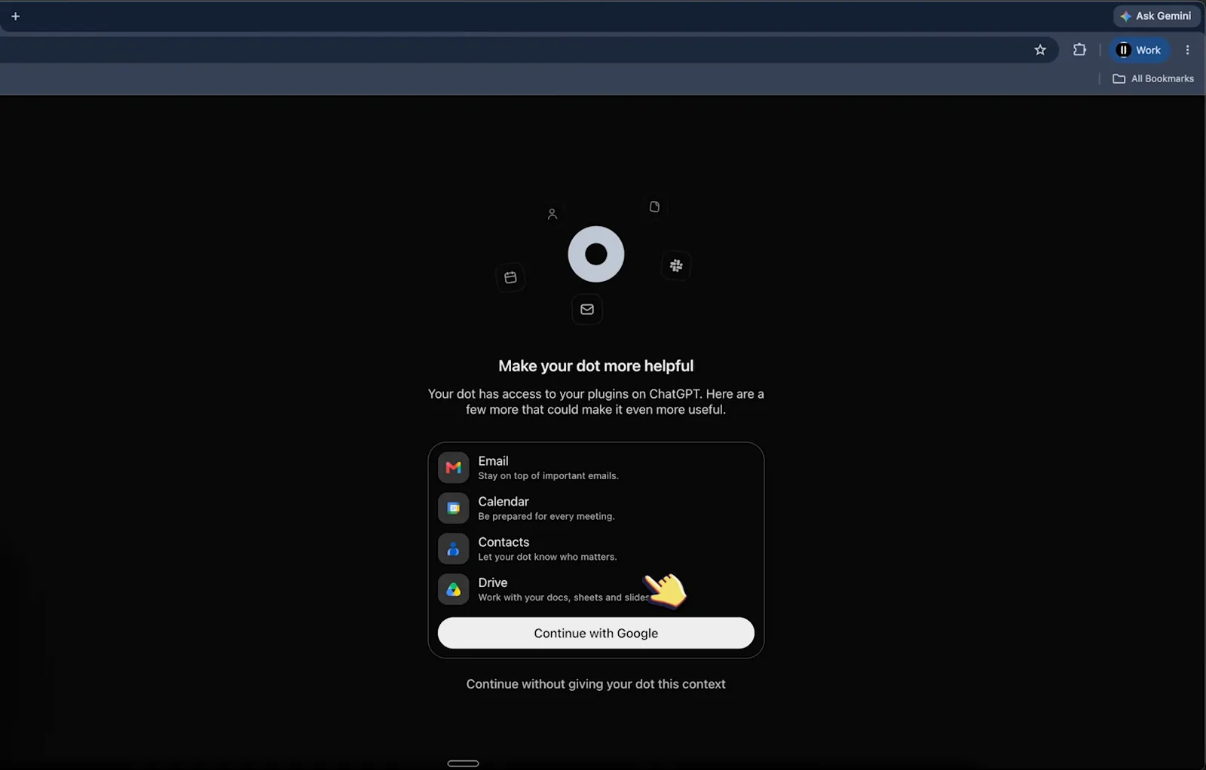Click the envelope icon below the dot

pyautogui.click(x=587, y=309)
